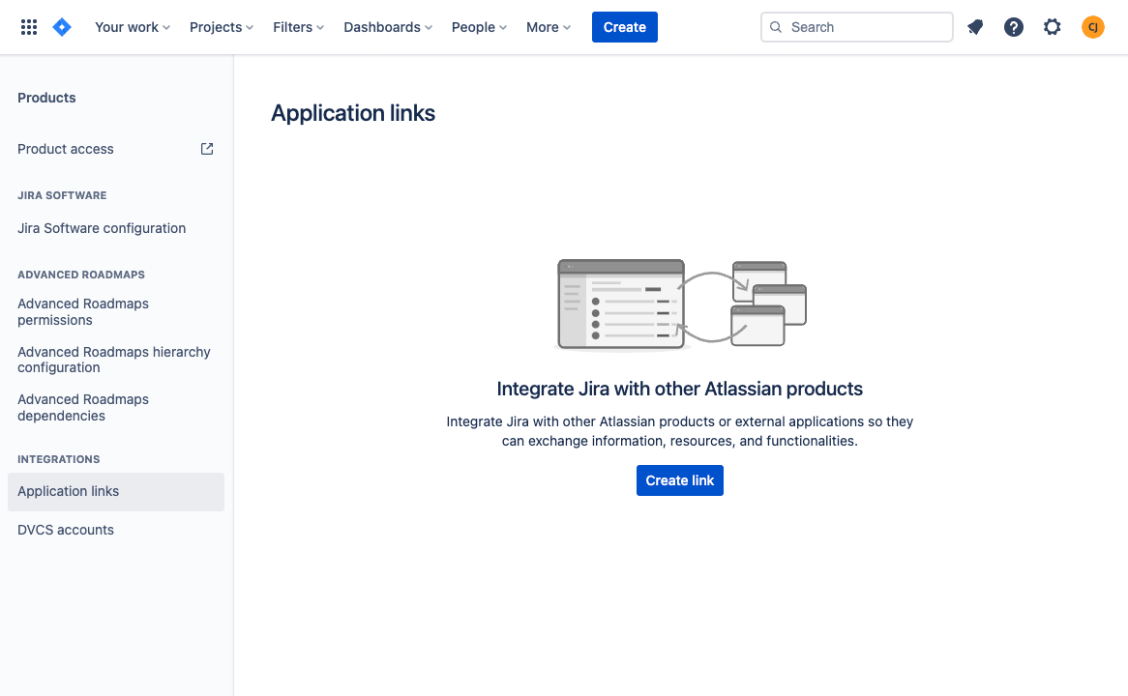Screen dimensions: 1128x696
Task: Click the search magnifier icon
Action: [x=776, y=27]
